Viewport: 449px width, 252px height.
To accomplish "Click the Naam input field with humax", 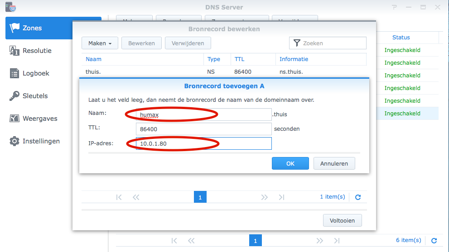I will pyautogui.click(x=203, y=114).
